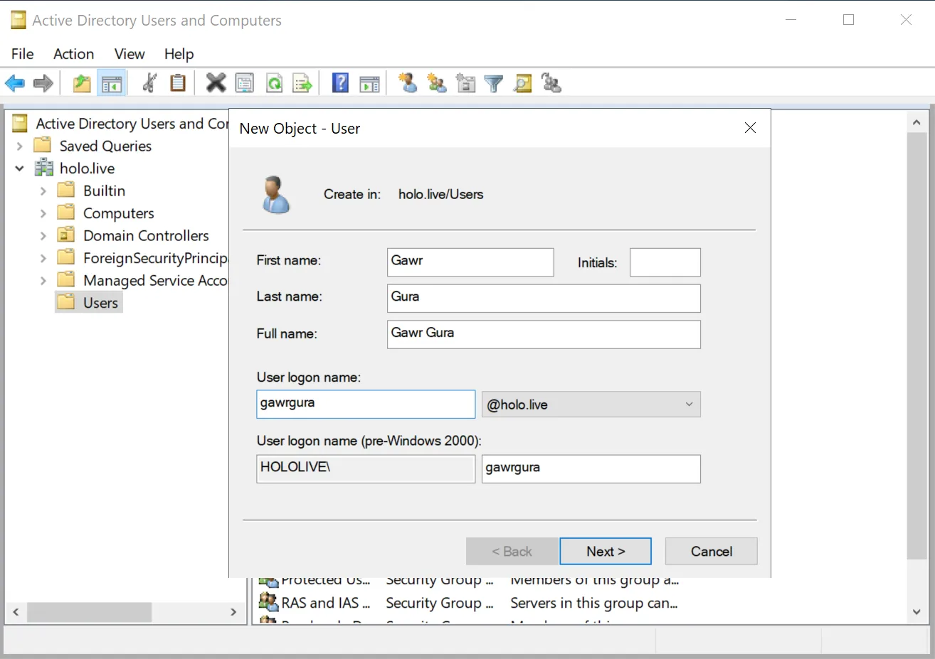This screenshot has width=935, height=659.
Task: Click the create new group icon
Action: 437,83
